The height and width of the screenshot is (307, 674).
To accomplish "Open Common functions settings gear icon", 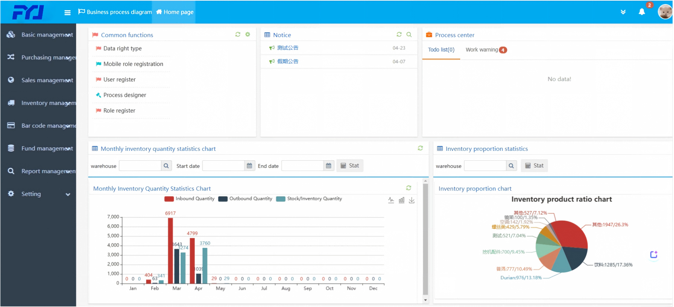I will (248, 34).
